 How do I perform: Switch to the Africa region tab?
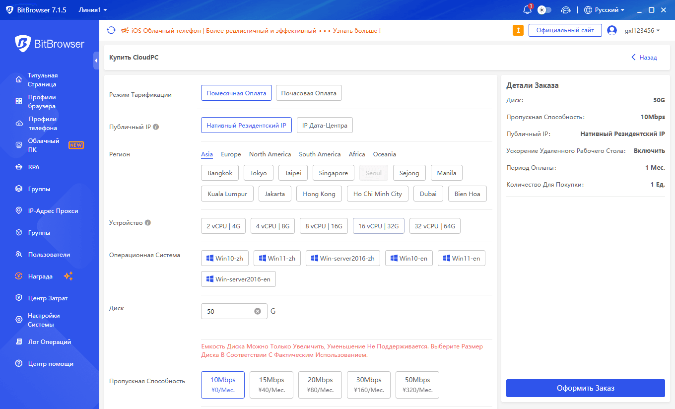tap(357, 154)
